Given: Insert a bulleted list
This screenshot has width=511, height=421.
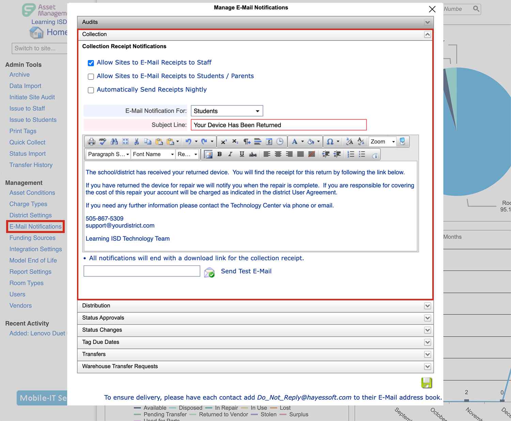Looking at the screenshot, I should [x=362, y=154].
